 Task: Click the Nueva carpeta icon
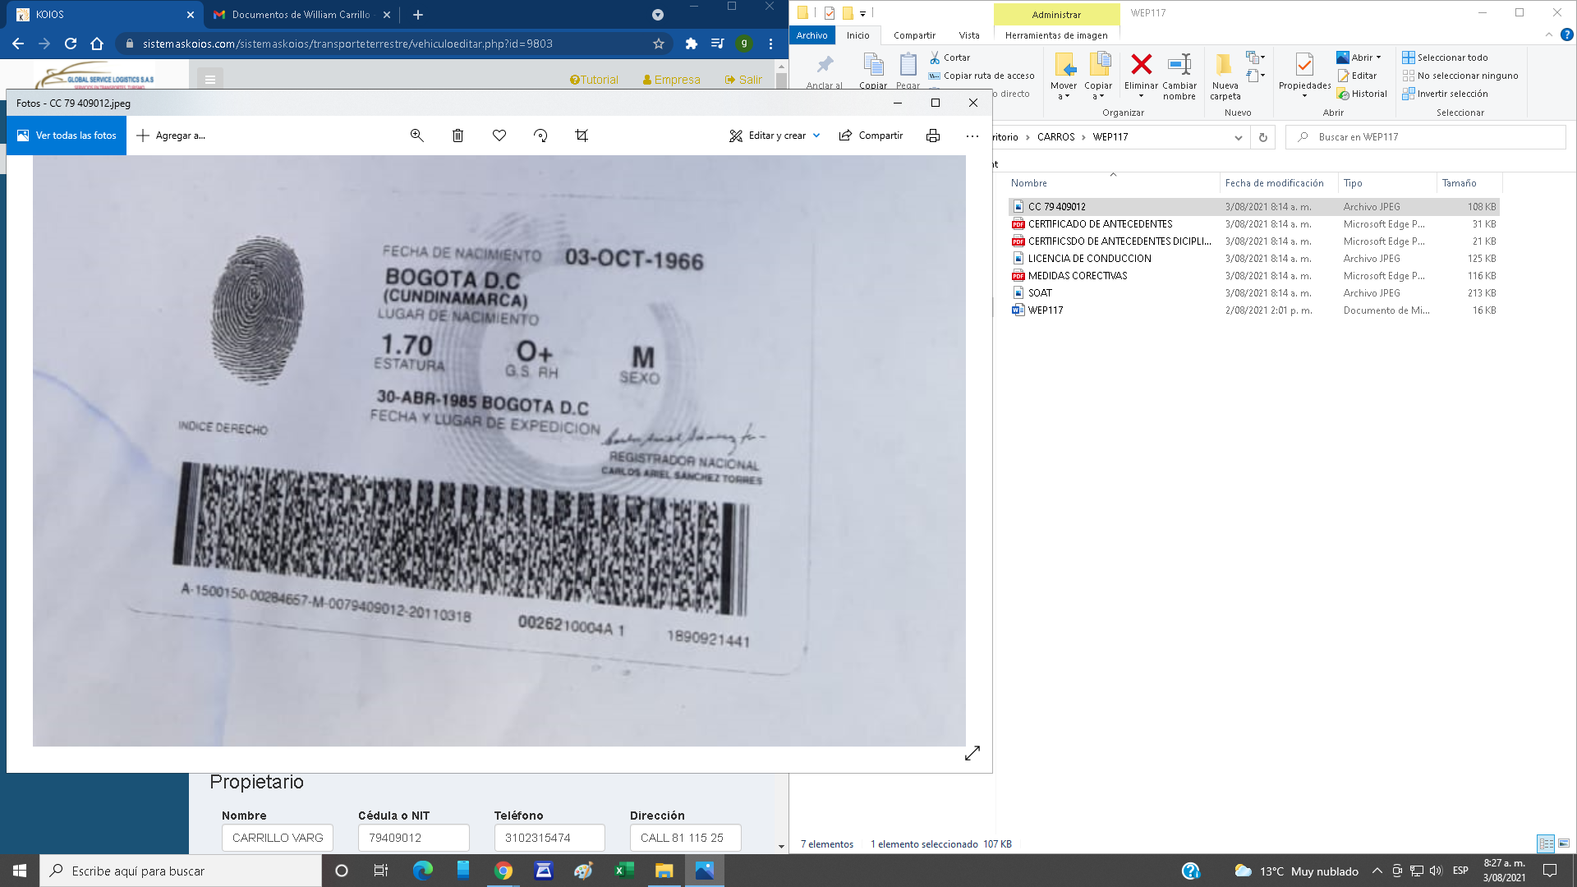click(x=1225, y=66)
